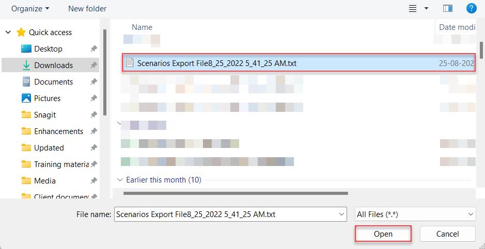Toggle pin next to Media folder
This screenshot has height=249, width=485.
point(93,180)
